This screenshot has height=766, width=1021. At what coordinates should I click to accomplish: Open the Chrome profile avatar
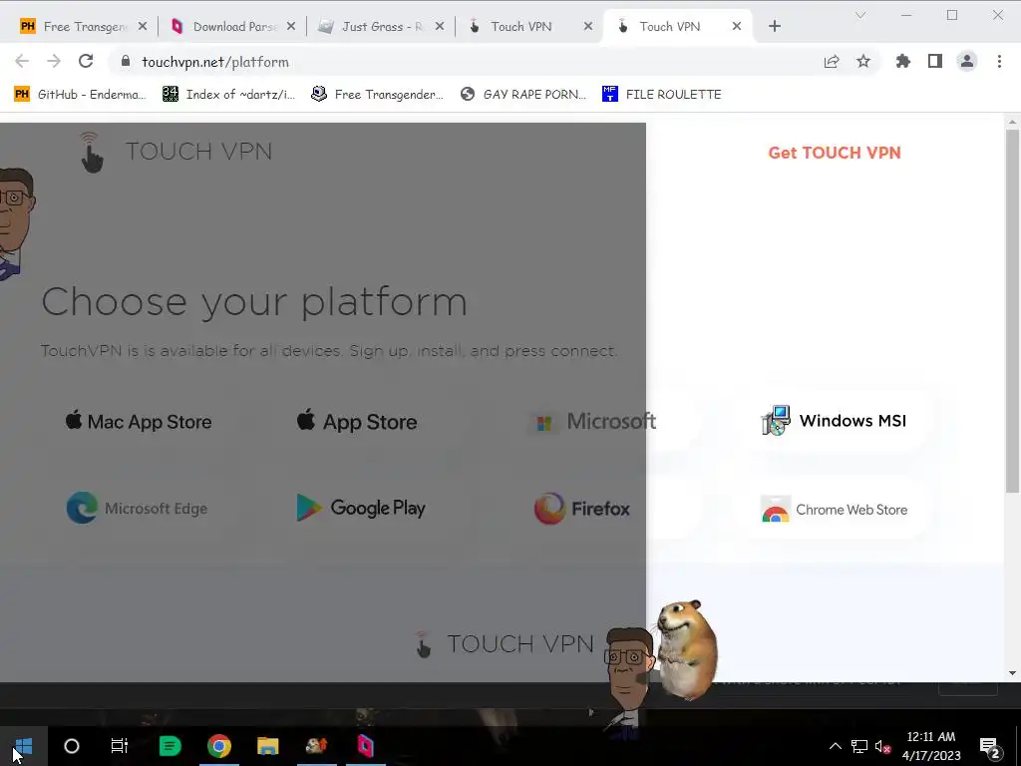(967, 61)
